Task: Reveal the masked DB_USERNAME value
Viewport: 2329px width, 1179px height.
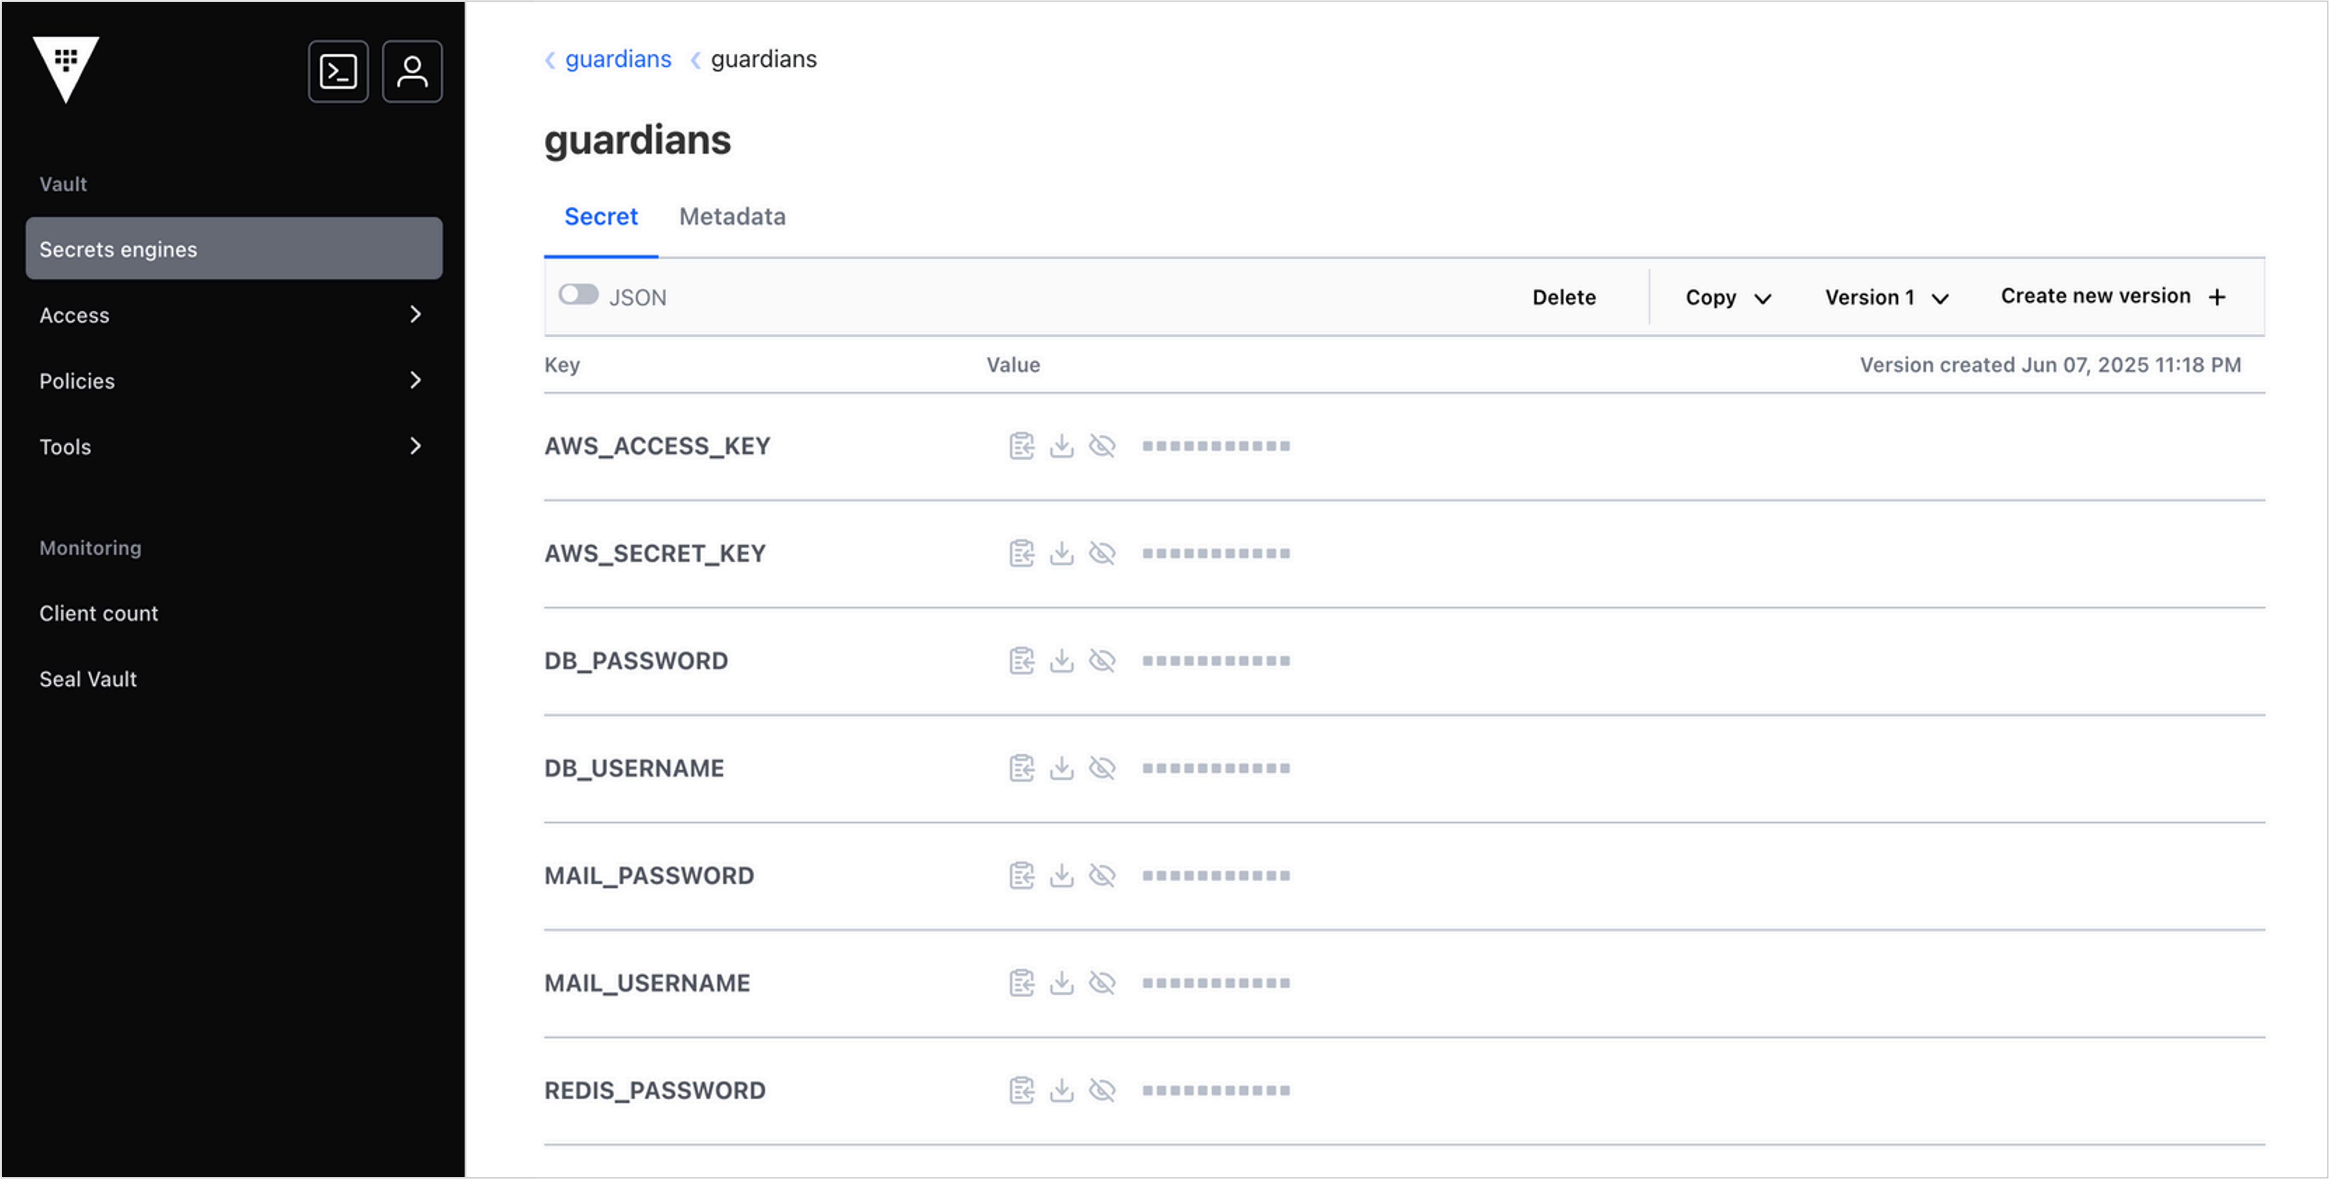Action: coord(1102,769)
